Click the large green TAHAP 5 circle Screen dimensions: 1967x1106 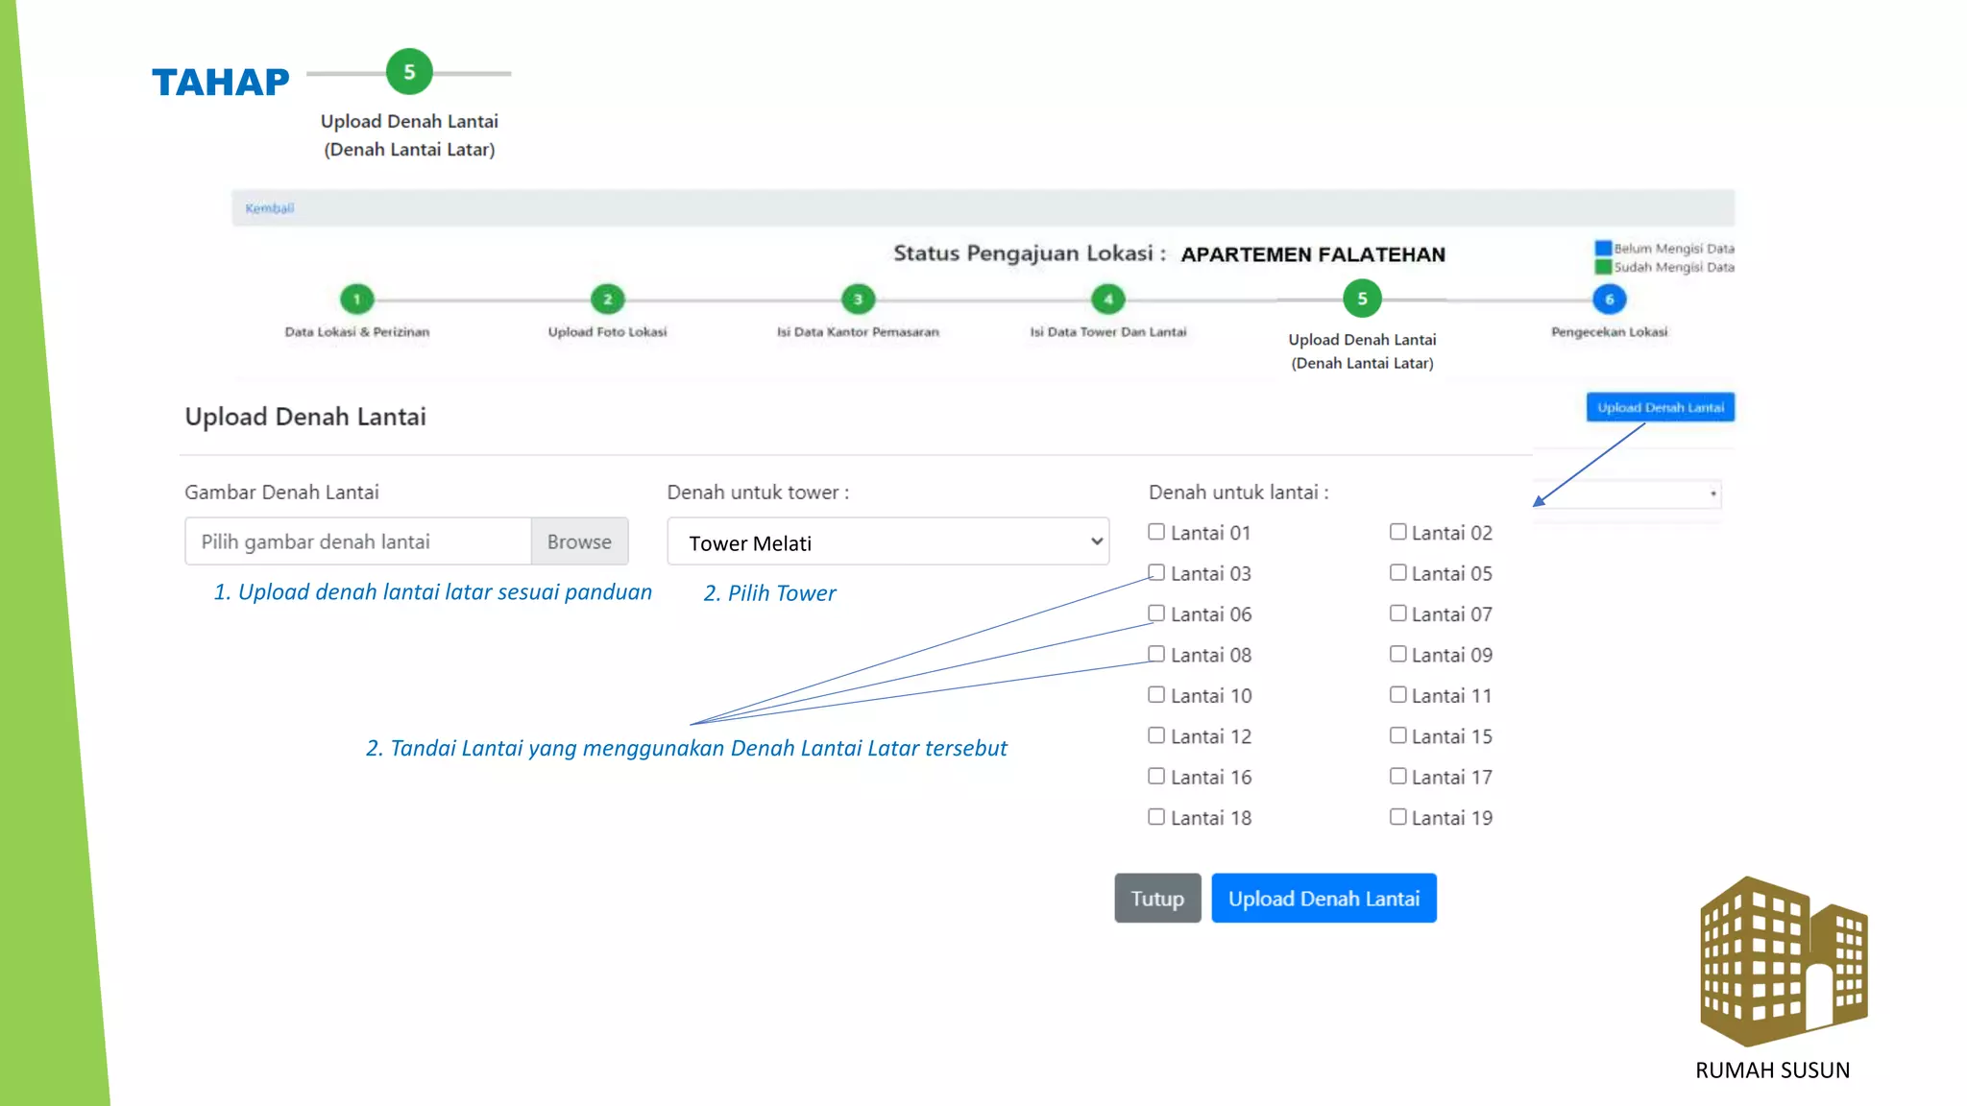409,72
